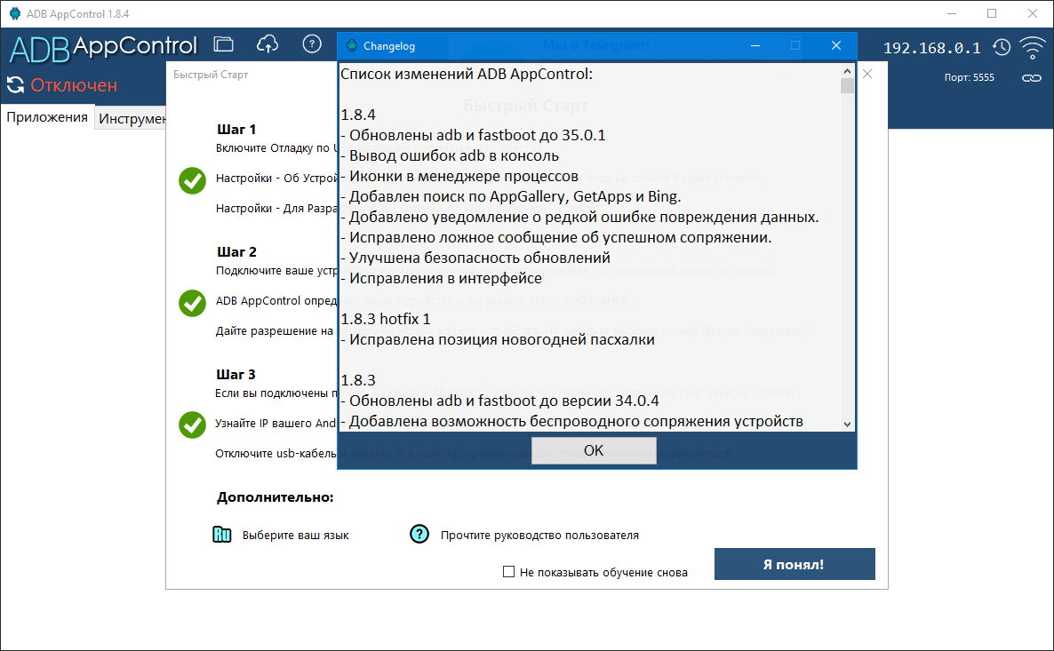Screen dimensions: 1054x651
Task: Click line Иконки в менеджере процессов
Action: coord(459,176)
